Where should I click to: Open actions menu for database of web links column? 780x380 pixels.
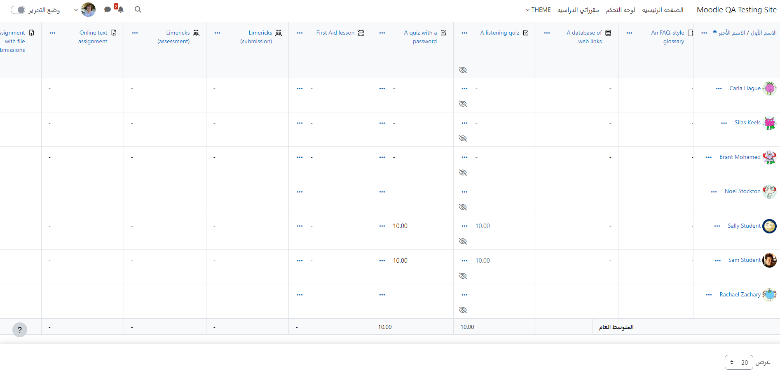(x=547, y=33)
